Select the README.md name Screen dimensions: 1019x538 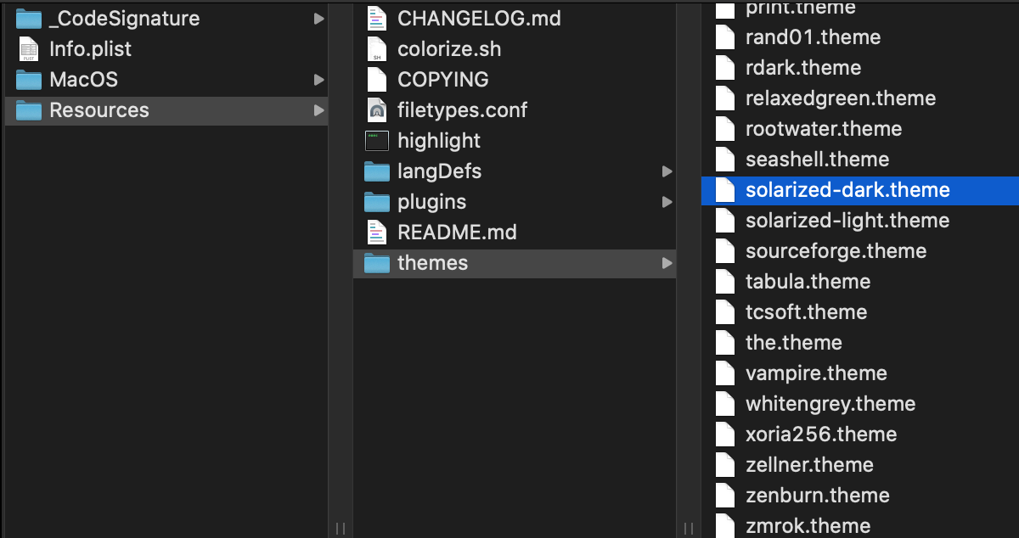(x=457, y=233)
